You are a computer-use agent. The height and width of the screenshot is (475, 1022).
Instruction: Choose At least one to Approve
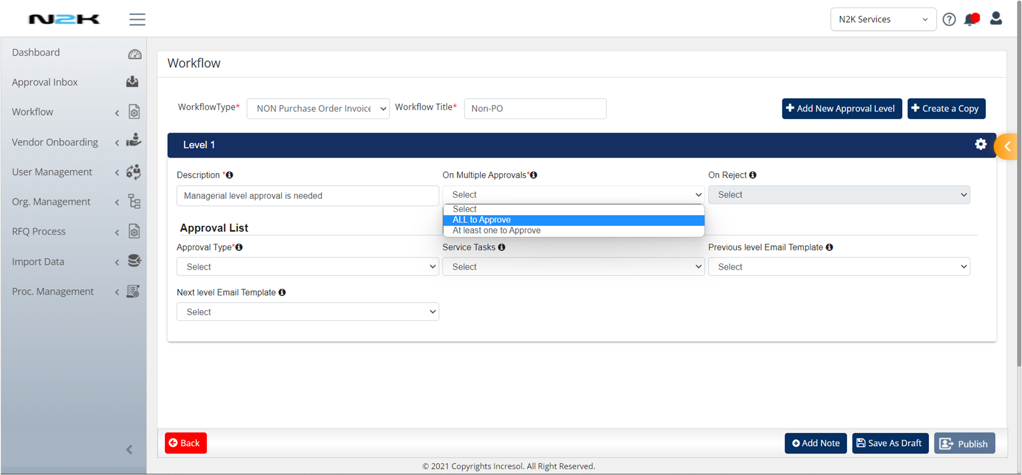click(574, 231)
